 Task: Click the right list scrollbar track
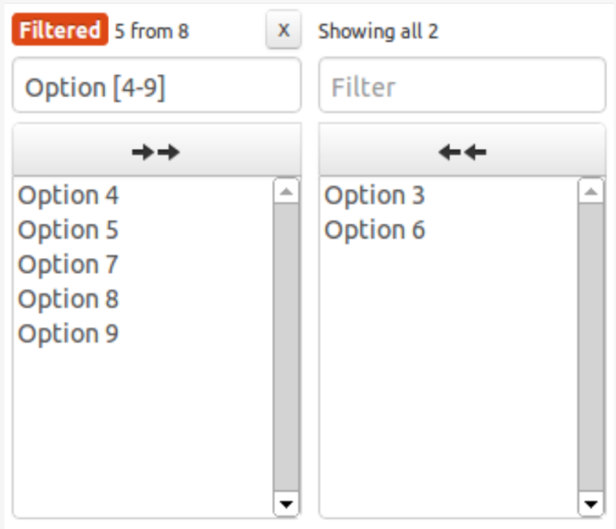(591, 347)
